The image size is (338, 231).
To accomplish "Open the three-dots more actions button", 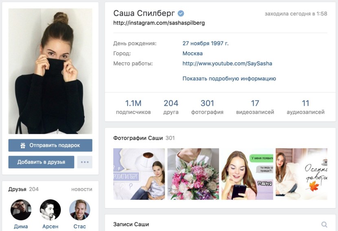I will click(85, 162).
